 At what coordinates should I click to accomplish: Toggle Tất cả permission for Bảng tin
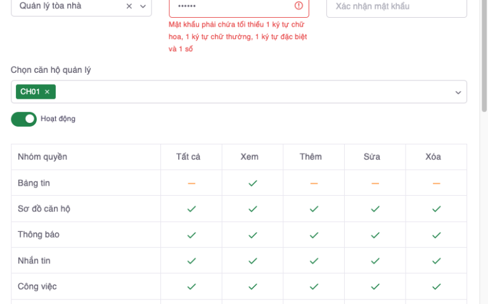(191, 183)
